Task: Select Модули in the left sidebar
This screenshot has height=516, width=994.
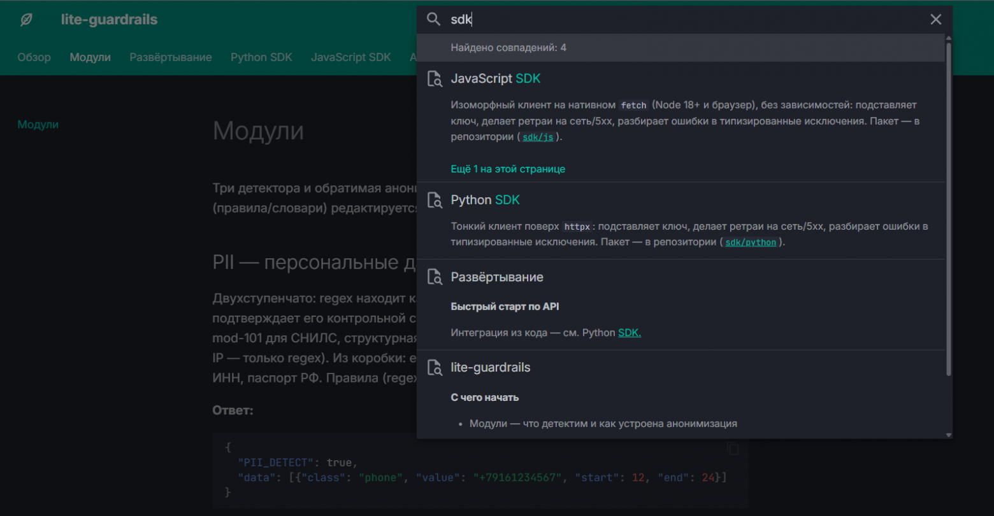Action: coord(38,125)
